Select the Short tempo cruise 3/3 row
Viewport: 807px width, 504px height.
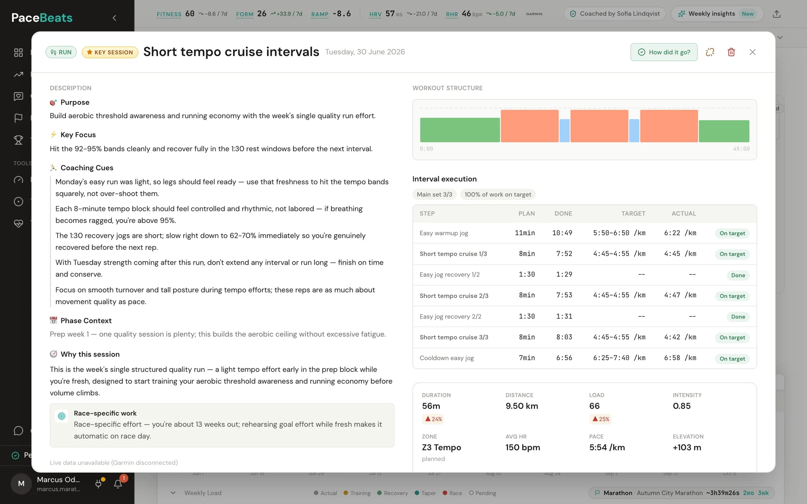click(x=584, y=337)
